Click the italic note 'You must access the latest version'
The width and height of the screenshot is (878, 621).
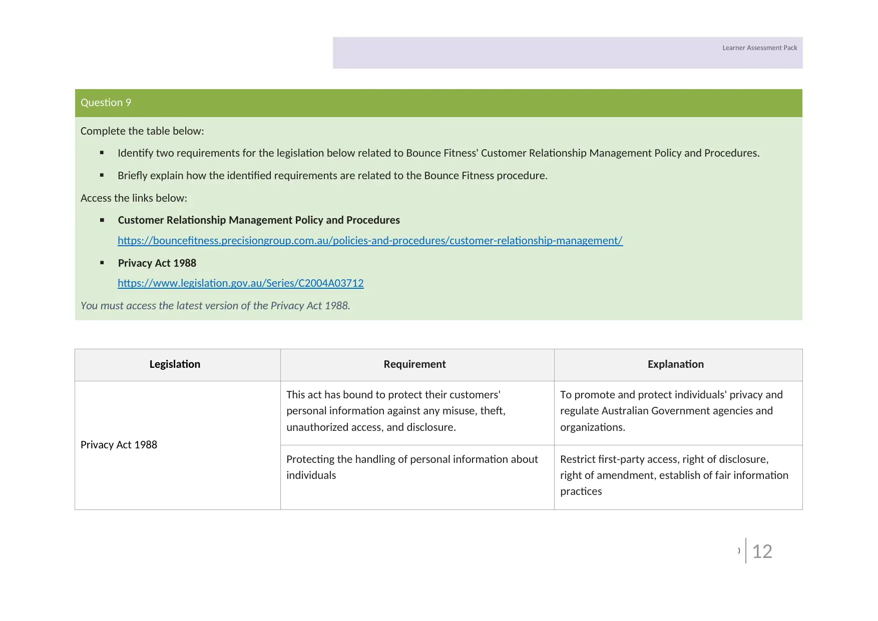pyautogui.click(x=215, y=306)
